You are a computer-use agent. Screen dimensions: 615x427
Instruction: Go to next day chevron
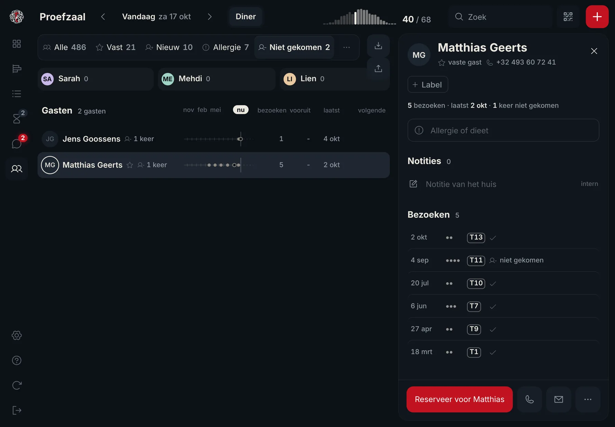(x=210, y=17)
